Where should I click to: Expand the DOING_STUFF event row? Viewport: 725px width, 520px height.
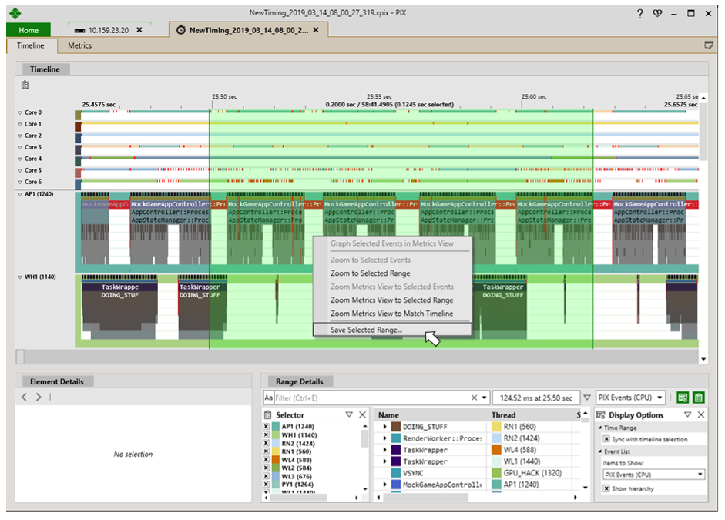coord(384,427)
